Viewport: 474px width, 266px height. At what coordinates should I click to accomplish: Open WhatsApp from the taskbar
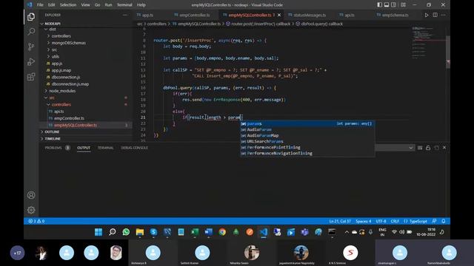pyautogui.click(x=126, y=232)
